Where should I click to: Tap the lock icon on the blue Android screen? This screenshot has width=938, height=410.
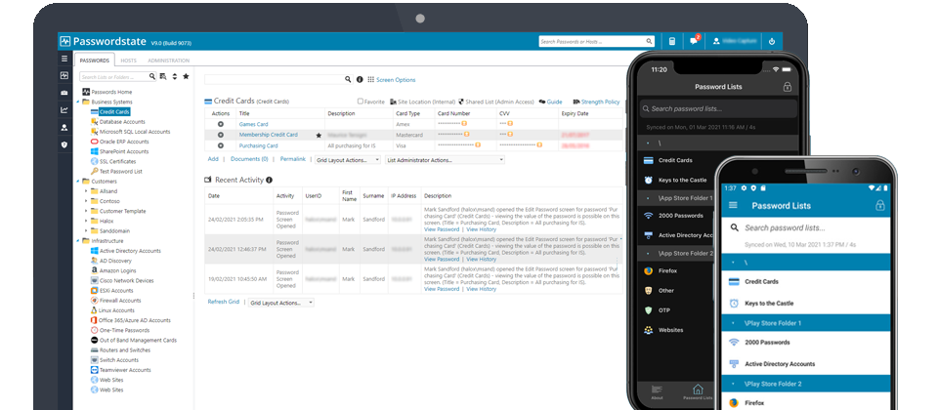click(x=880, y=206)
